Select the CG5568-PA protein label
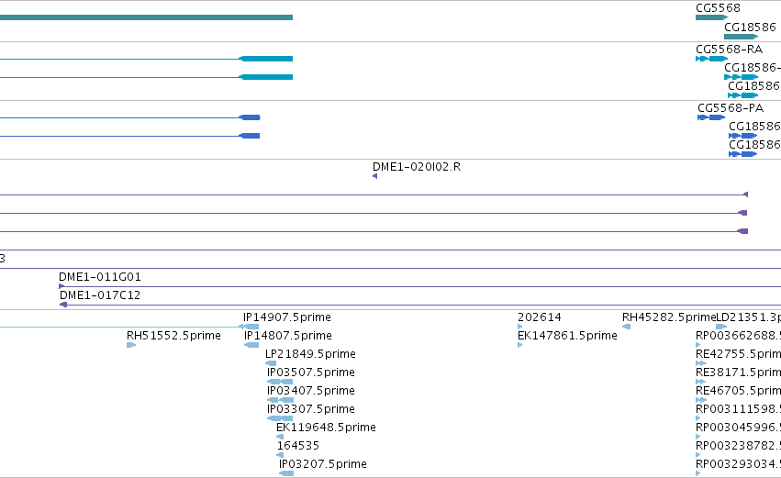 click(731, 108)
